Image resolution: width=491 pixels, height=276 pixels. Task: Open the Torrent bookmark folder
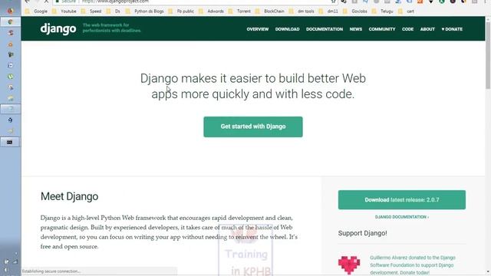239,11
